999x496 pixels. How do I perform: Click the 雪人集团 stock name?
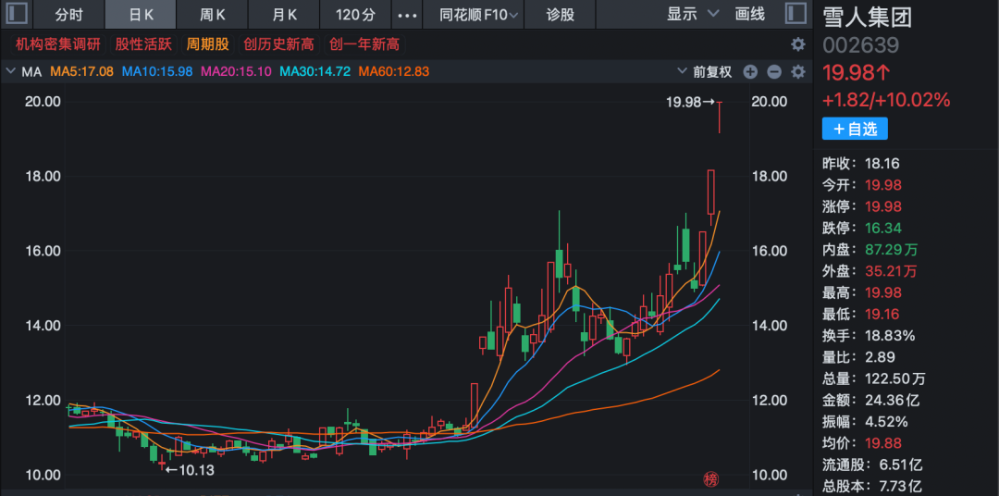867,17
